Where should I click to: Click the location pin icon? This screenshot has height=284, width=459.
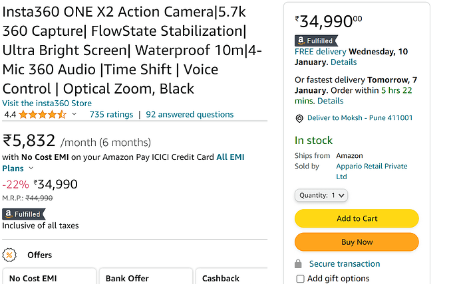point(299,118)
